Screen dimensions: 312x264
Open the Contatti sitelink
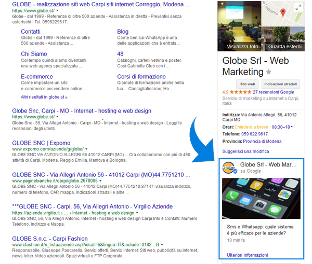coord(31,32)
